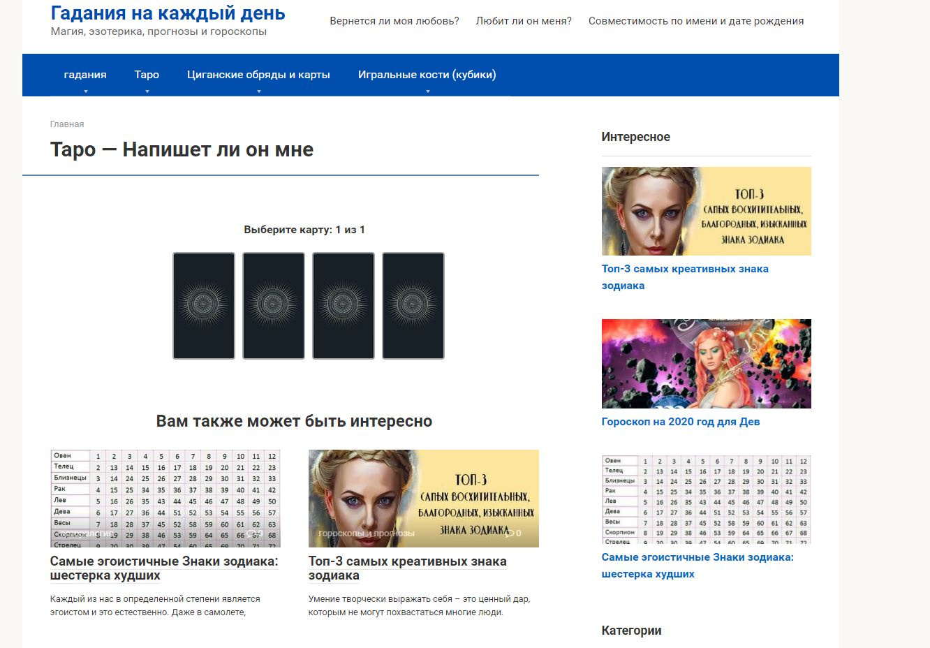Image resolution: width=930 pixels, height=648 pixels.
Task: Open "Совместимость по имени и дате рождения"
Action: click(x=696, y=21)
